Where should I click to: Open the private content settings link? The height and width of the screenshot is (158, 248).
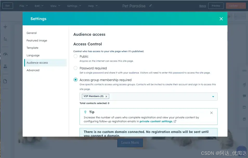156,121
